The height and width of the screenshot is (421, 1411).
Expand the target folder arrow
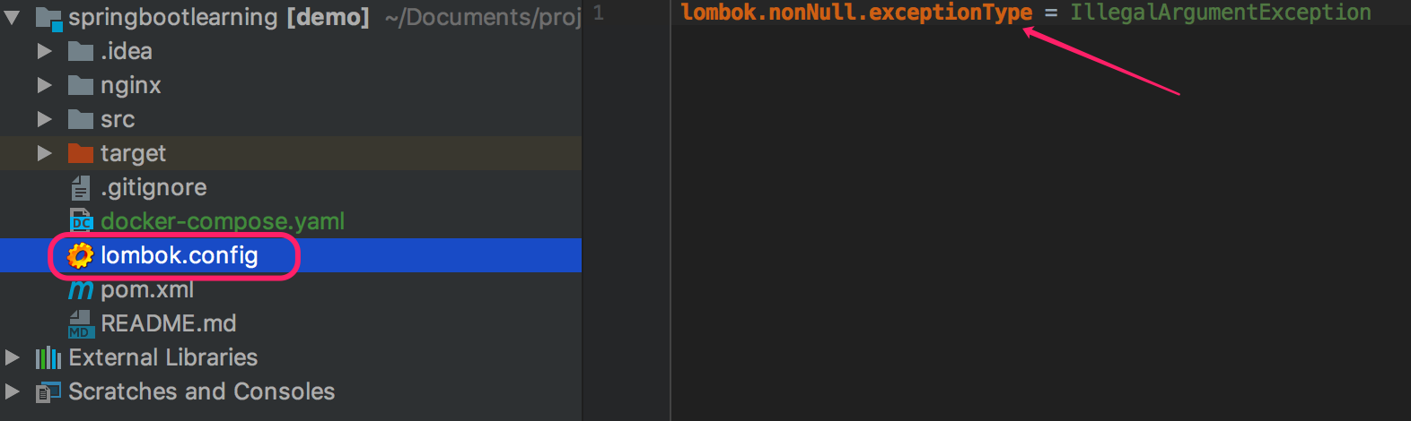coord(44,153)
